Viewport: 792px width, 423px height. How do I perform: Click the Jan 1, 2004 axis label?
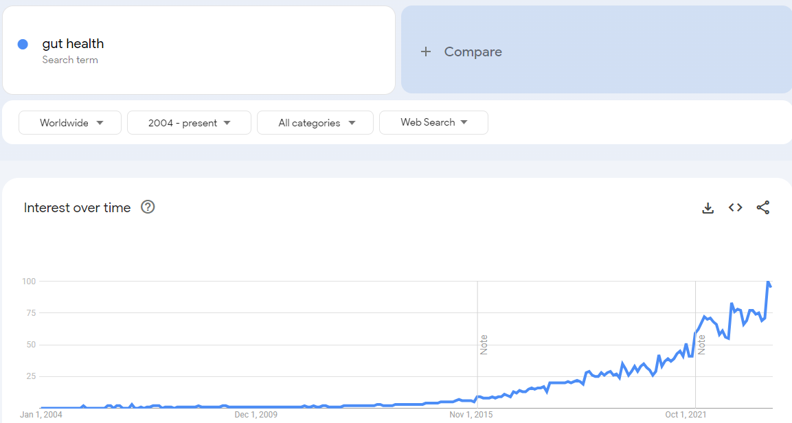tap(41, 415)
